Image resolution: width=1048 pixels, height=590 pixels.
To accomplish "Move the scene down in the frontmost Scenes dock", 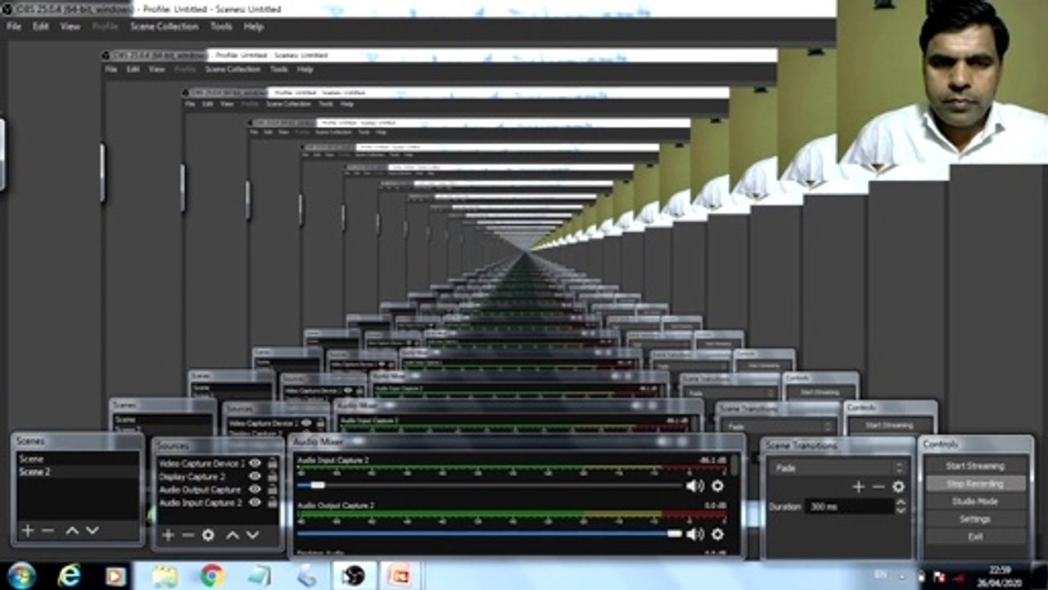I will tap(92, 531).
